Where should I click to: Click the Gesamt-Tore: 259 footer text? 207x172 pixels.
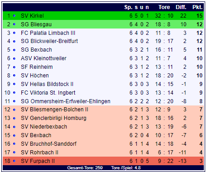pos(85,168)
